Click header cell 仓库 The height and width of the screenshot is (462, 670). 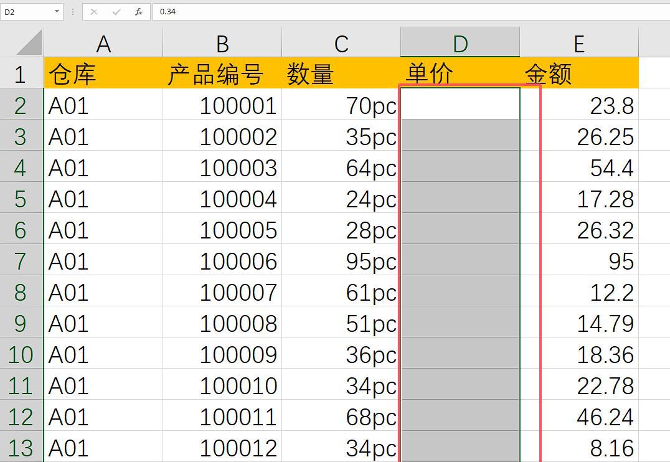103,73
